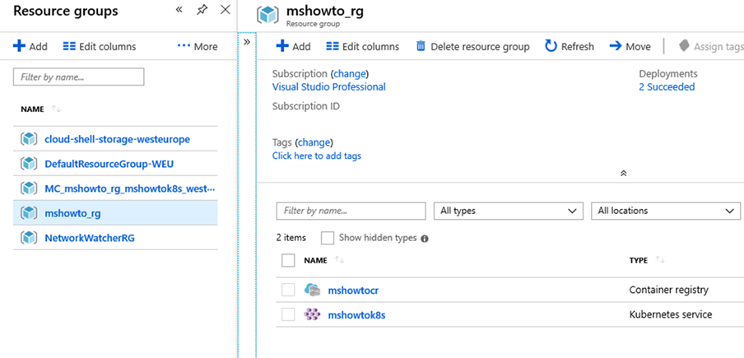The image size is (744, 358).
Task: Change the subscription via change link
Action: (350, 74)
